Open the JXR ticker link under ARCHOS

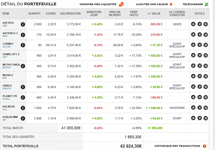[x=5, y=26]
